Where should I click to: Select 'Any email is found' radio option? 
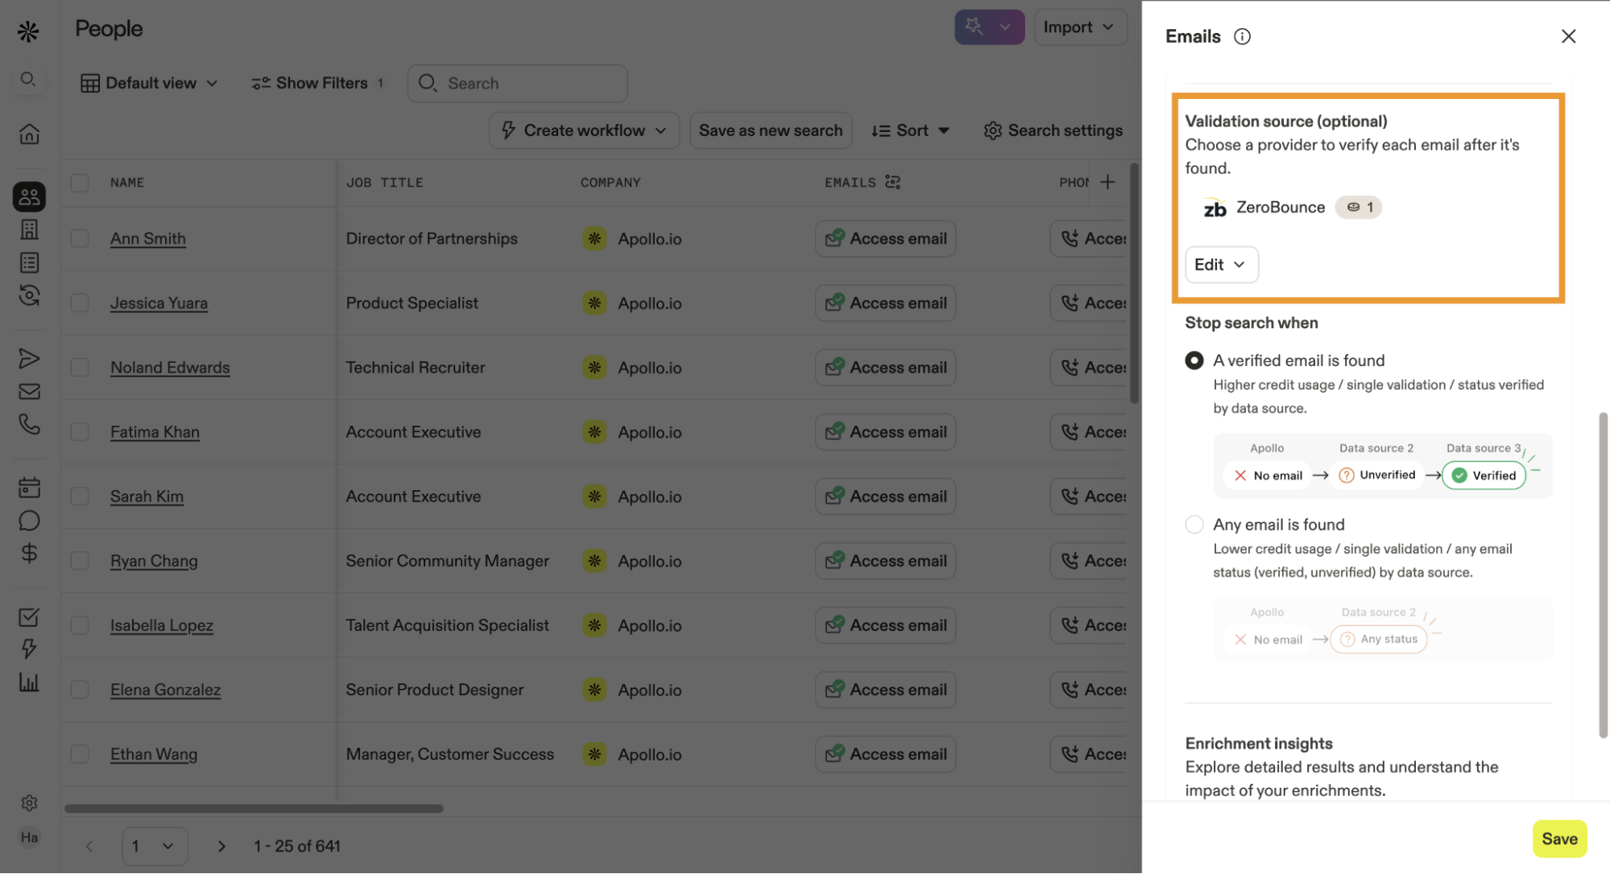click(1194, 525)
